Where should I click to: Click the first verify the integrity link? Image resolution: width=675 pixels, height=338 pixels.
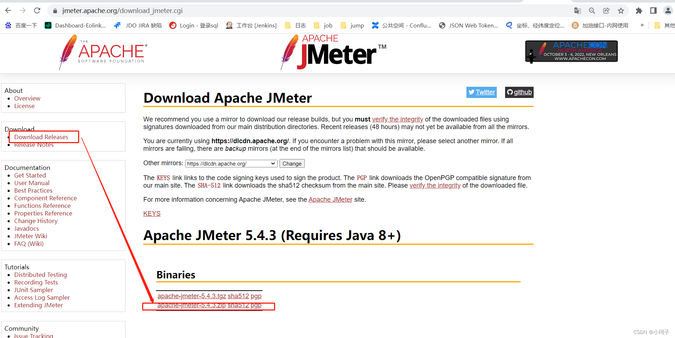[397, 119]
